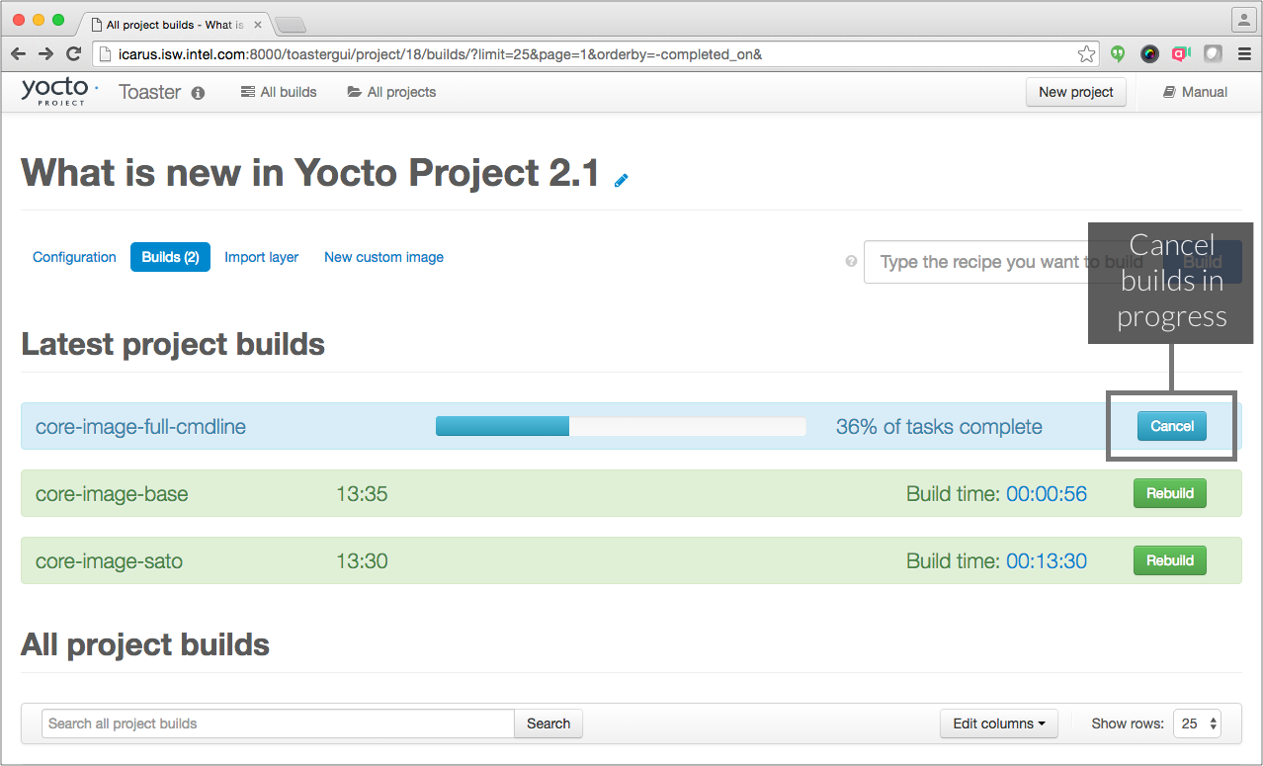Open the Edit columns dropdown
1263x766 pixels.
(998, 723)
